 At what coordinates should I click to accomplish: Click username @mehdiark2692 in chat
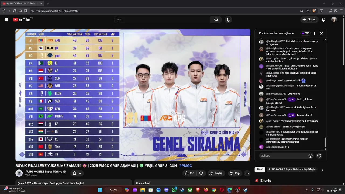click(x=275, y=147)
